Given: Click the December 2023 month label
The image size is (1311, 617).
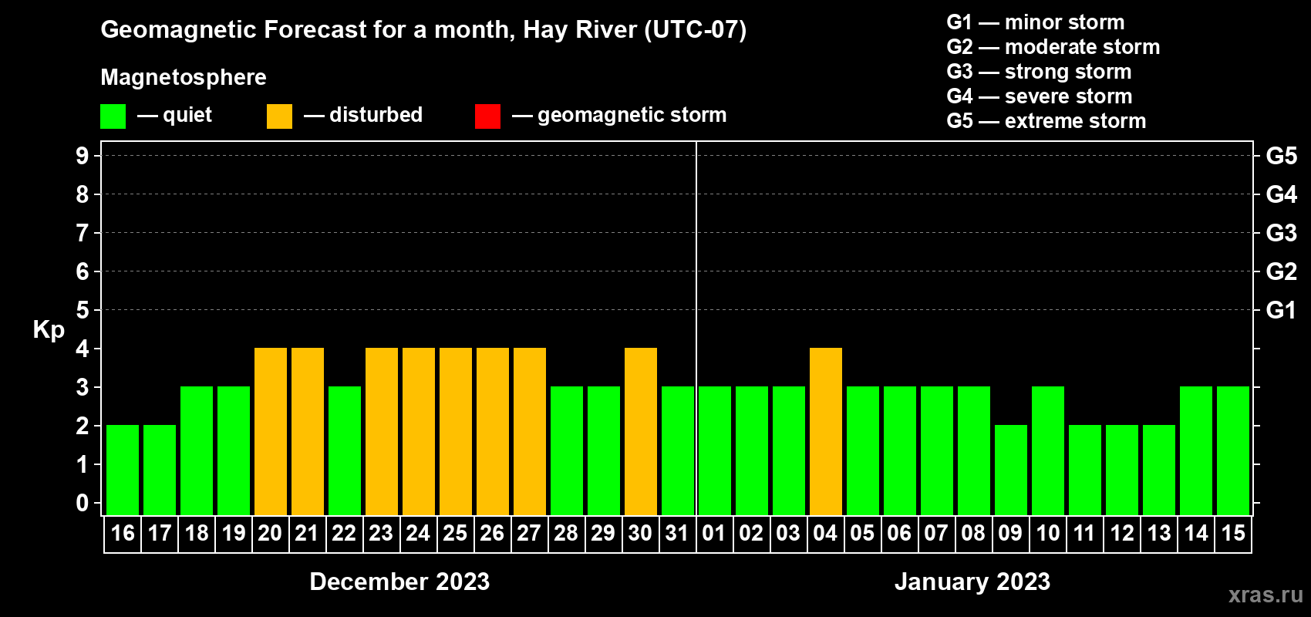Looking at the screenshot, I should pos(399,582).
